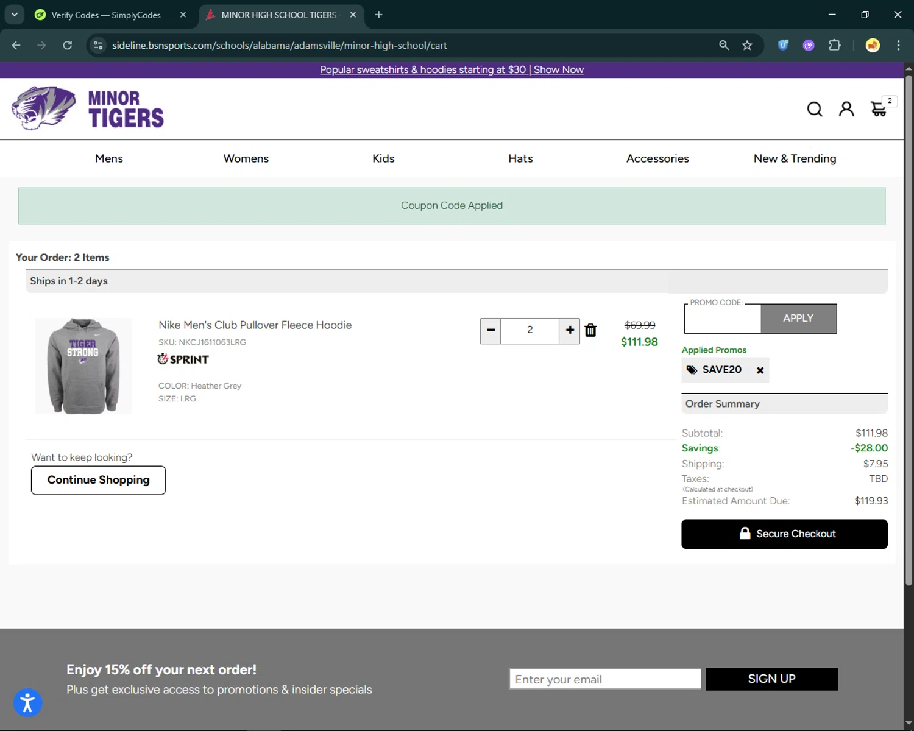Open the purple extension icon in toolbar
Viewport: 914px width, 731px height.
pos(809,45)
